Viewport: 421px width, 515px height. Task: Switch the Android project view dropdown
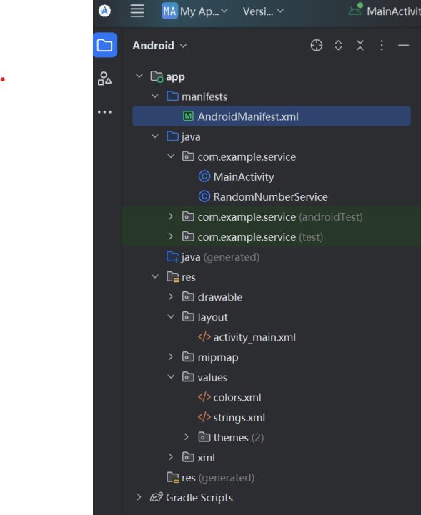pyautogui.click(x=159, y=45)
